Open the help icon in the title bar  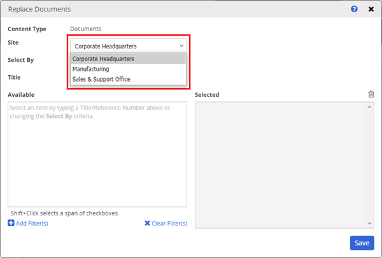pos(355,10)
